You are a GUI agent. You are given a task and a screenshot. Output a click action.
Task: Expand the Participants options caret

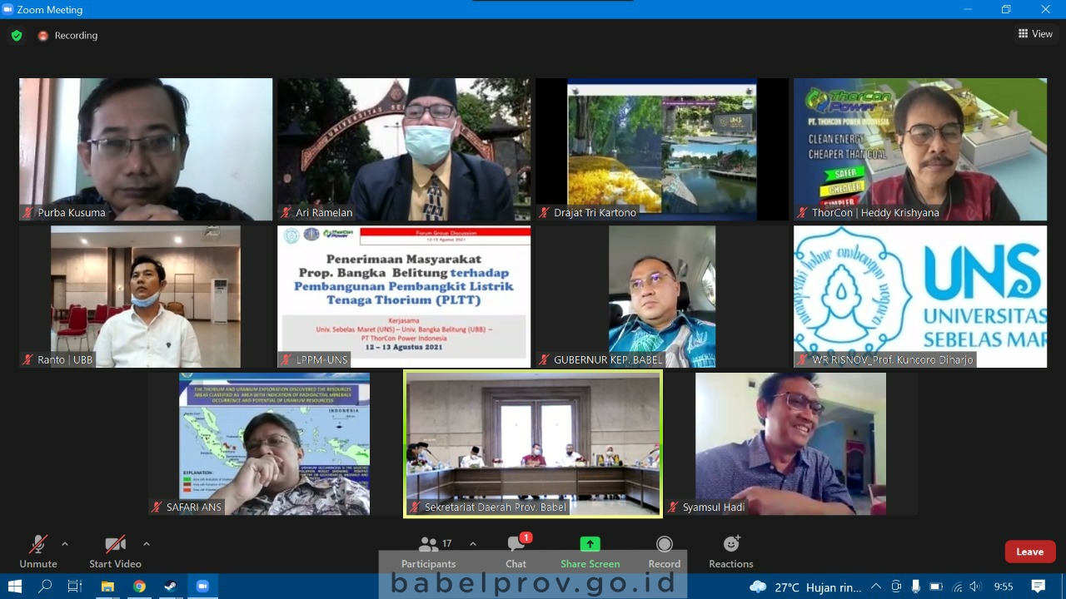pyautogui.click(x=473, y=544)
